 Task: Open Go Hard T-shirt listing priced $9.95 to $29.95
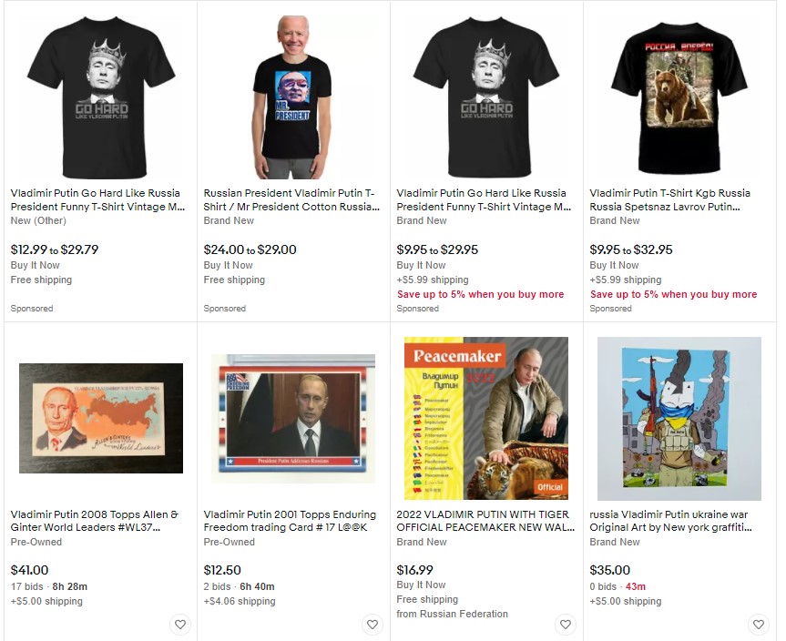click(x=484, y=200)
